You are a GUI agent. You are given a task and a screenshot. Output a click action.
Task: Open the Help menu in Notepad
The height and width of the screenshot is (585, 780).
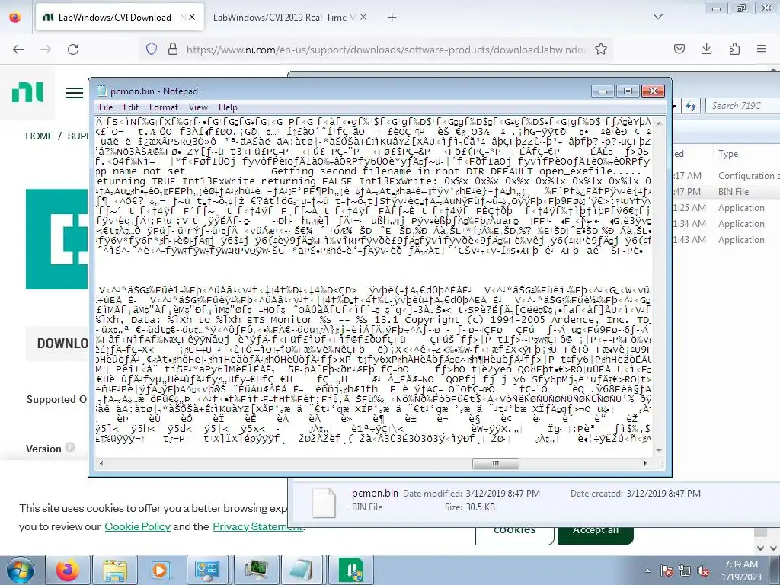[228, 107]
